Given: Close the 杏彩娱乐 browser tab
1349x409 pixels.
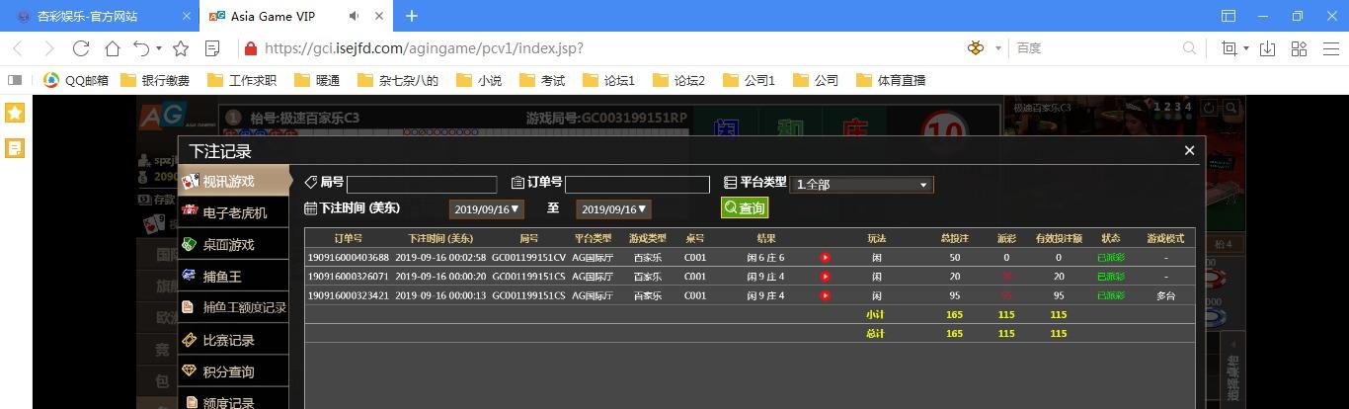Looking at the screenshot, I should tap(187, 17).
